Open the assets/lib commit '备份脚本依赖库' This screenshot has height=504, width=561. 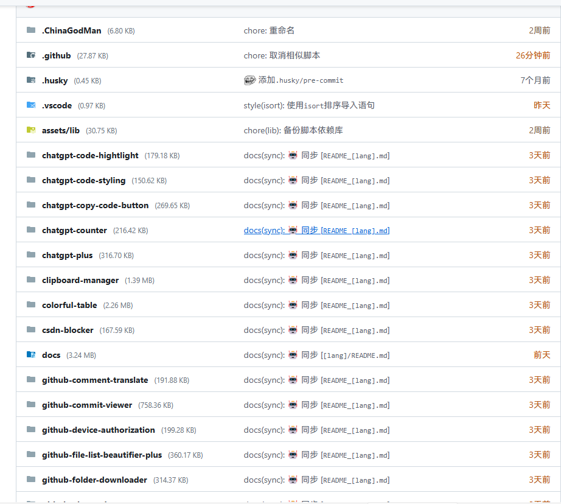(x=298, y=130)
